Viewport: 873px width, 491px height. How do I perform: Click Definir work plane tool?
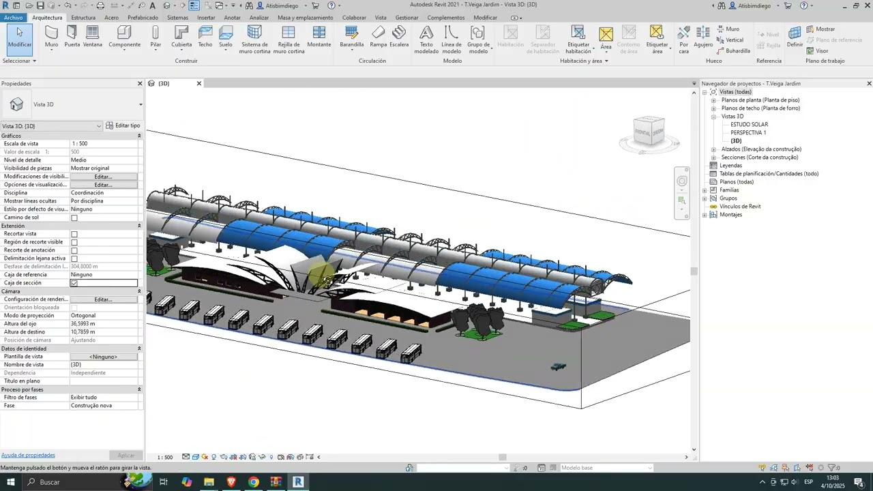[x=795, y=37]
